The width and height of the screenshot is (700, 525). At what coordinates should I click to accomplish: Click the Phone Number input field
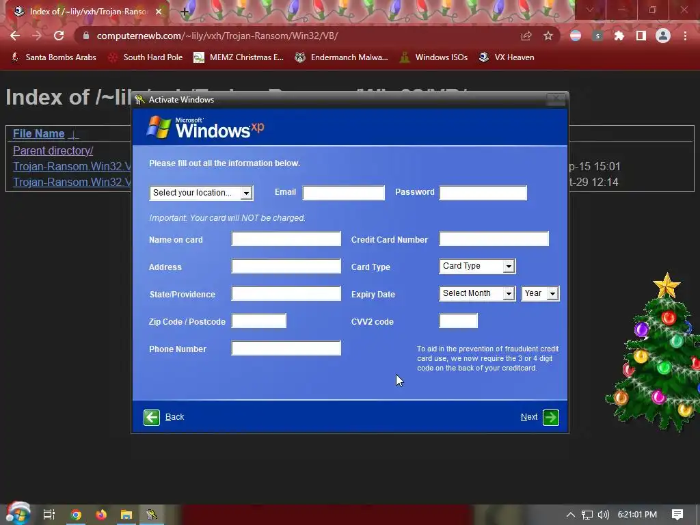click(286, 348)
